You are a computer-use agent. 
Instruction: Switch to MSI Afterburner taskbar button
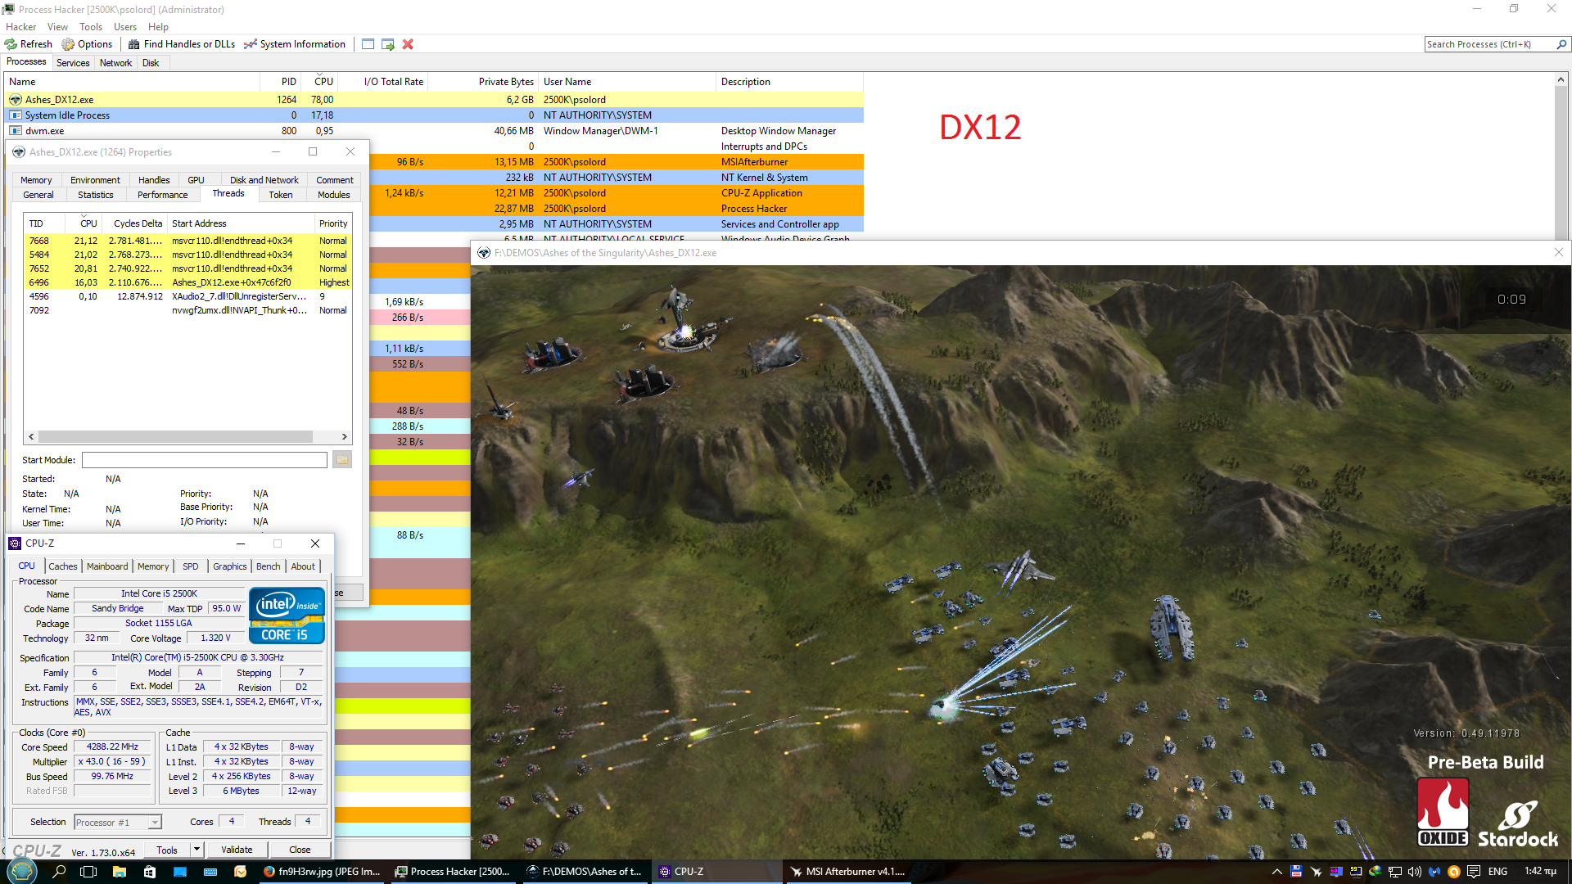[848, 872]
